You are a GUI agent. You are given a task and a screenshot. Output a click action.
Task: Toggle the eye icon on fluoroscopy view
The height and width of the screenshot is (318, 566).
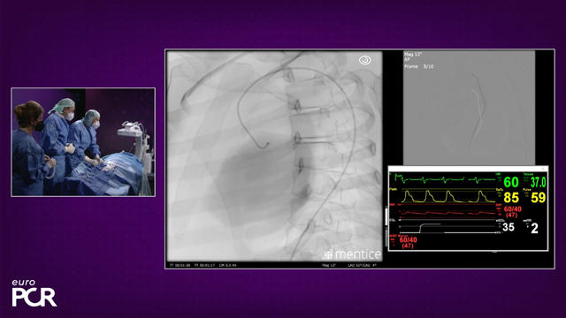pos(365,60)
